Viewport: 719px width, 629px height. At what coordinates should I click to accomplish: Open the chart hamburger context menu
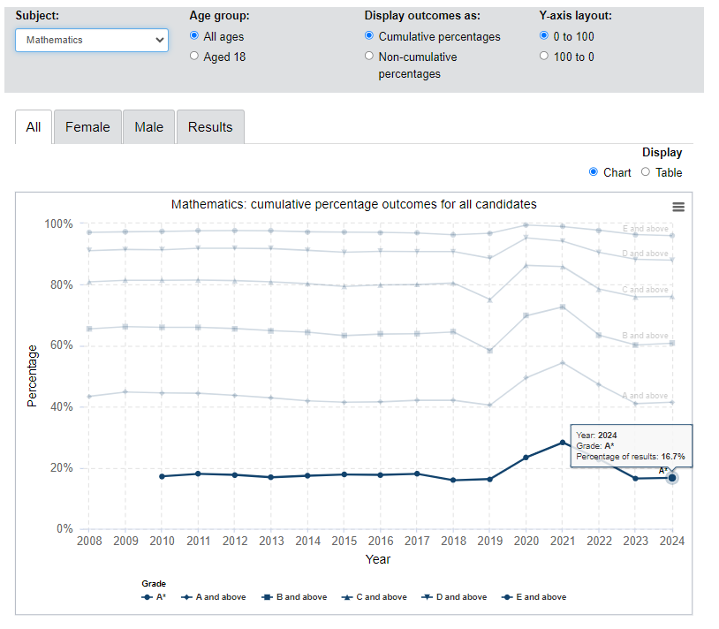[678, 208]
